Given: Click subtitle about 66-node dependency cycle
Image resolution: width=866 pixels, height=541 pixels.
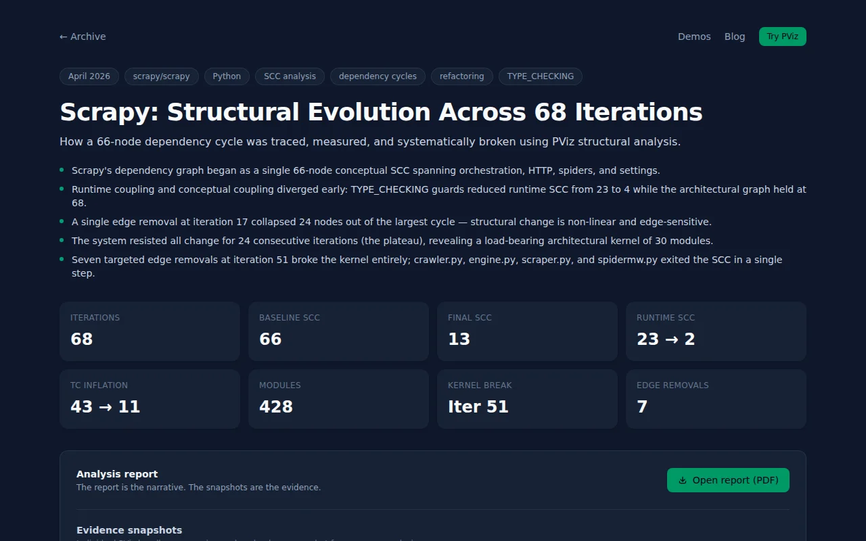Looking at the screenshot, I should [370, 142].
